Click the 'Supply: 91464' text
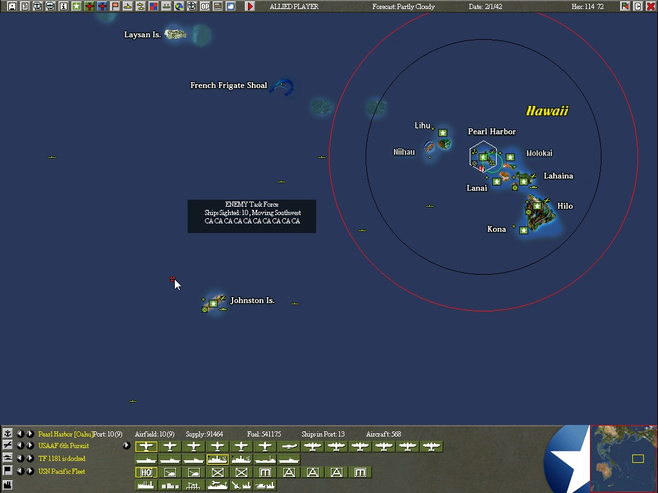 pos(204,434)
